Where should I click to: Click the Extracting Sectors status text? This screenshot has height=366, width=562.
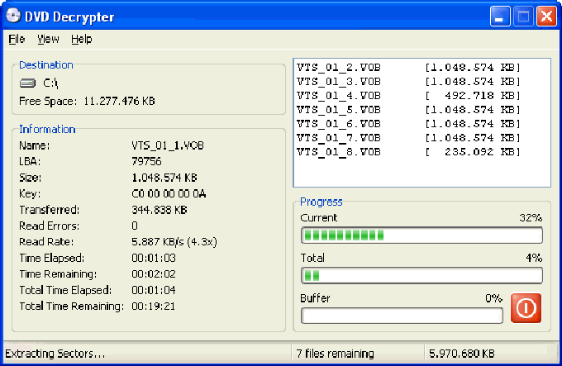pos(55,354)
